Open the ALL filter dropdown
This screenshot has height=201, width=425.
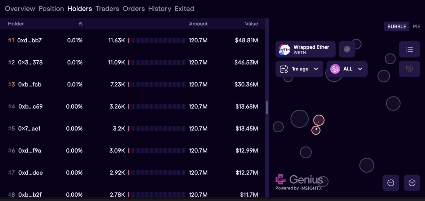360,69
